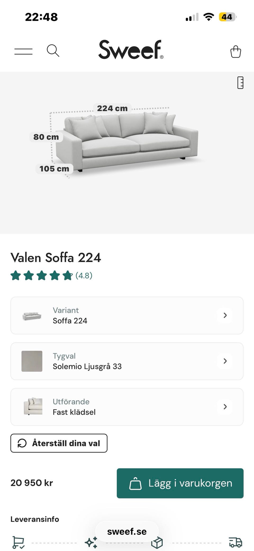
Task: Open the shopping bag cart
Action: tap(235, 51)
